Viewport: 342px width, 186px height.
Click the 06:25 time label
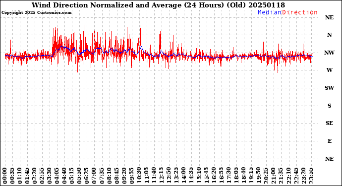click(87, 176)
